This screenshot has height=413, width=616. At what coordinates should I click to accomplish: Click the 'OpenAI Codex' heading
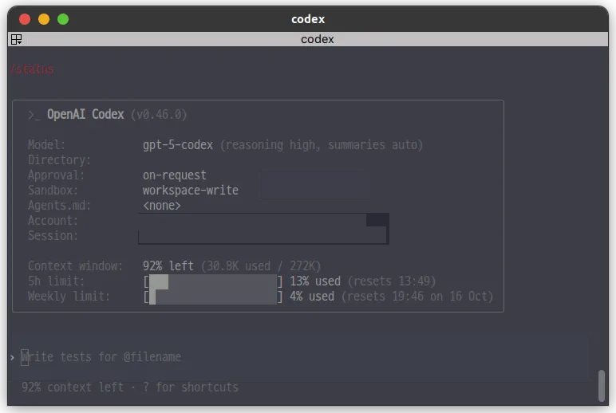point(85,114)
